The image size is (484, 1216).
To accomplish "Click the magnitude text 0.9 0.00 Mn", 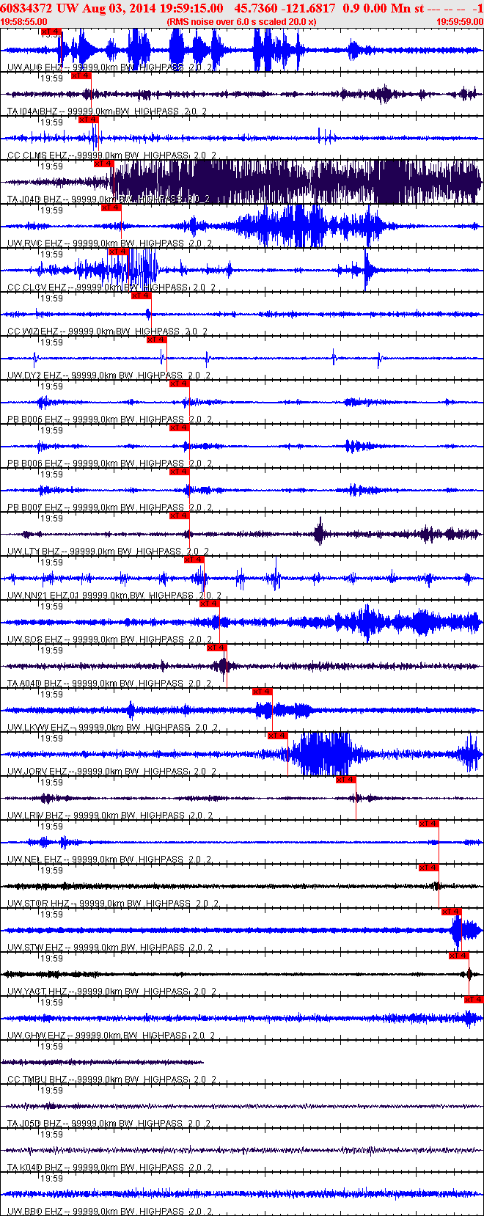I will [376, 8].
